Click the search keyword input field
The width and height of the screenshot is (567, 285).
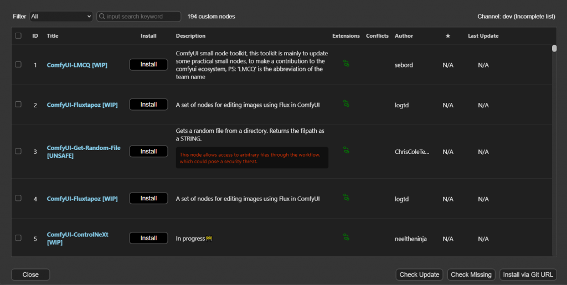139,16
